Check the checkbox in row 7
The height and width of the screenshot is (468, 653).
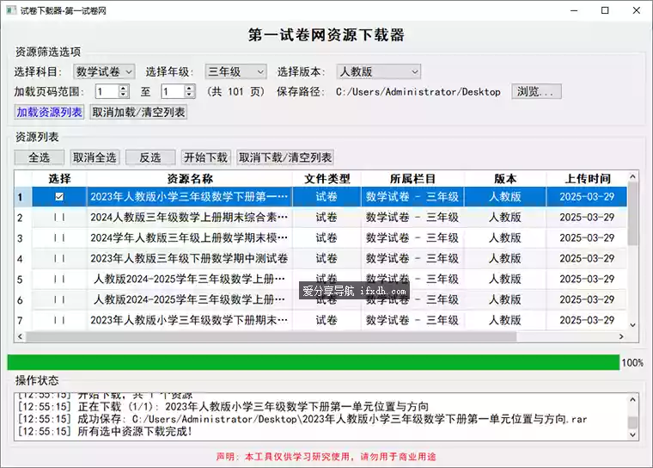[59, 320]
